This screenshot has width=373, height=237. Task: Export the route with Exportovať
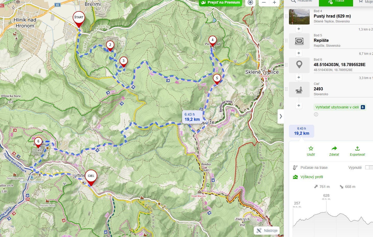coord(357,151)
